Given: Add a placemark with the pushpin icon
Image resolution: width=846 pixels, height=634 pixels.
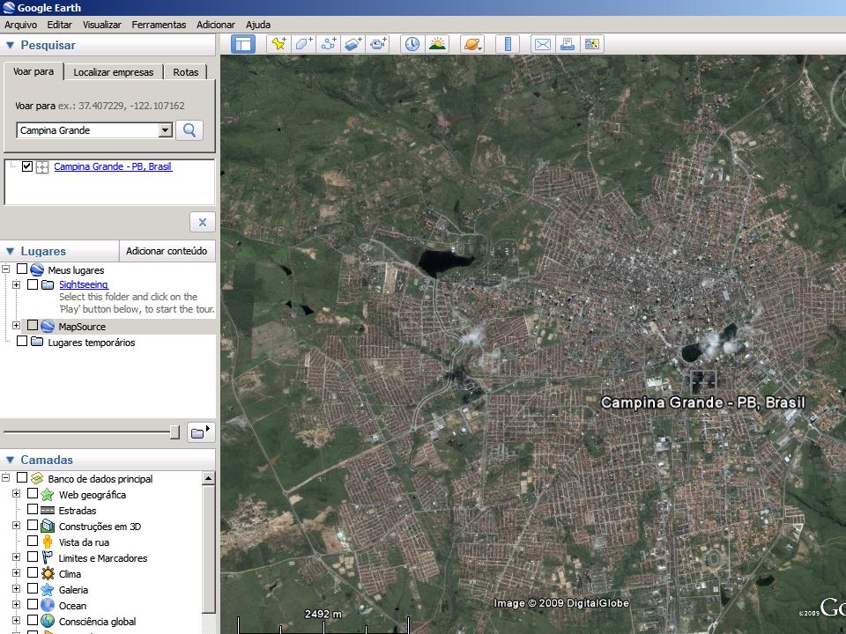Looking at the screenshot, I should click(279, 44).
